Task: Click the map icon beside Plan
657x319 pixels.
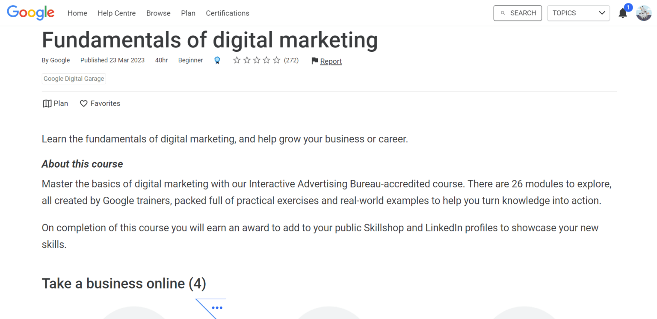Action: [47, 103]
